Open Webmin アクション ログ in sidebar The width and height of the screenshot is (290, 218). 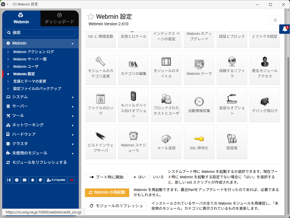[x=33, y=52]
